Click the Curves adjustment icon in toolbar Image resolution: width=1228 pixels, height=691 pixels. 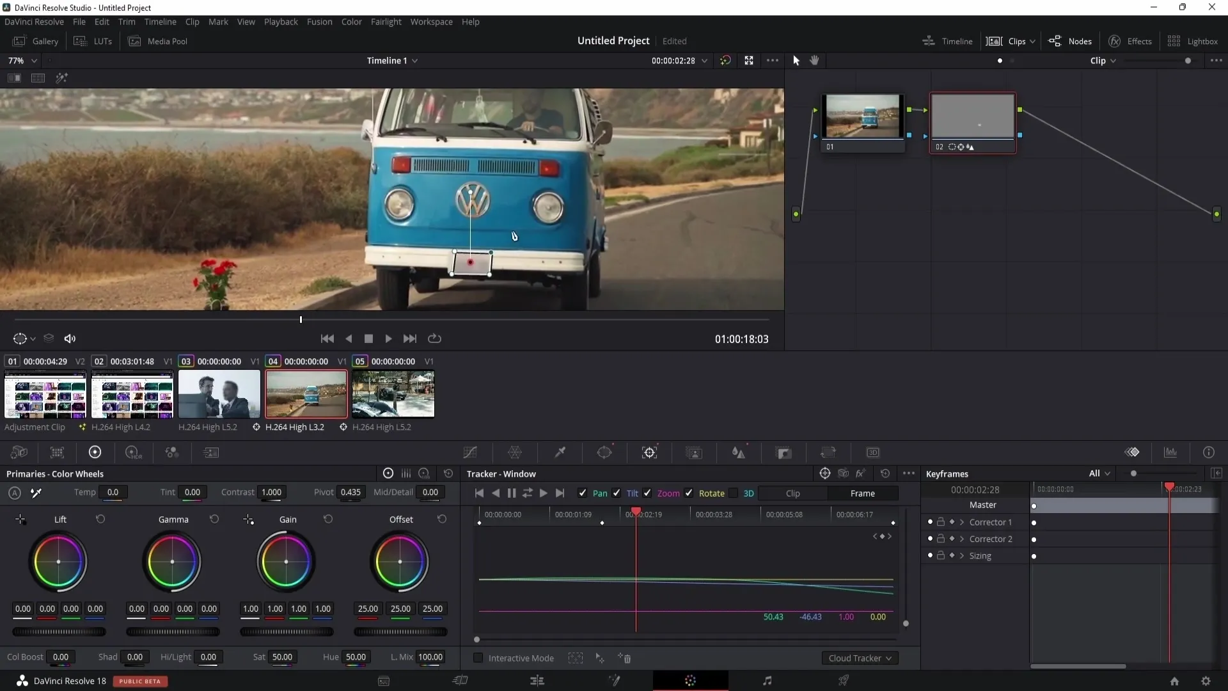pyautogui.click(x=471, y=454)
